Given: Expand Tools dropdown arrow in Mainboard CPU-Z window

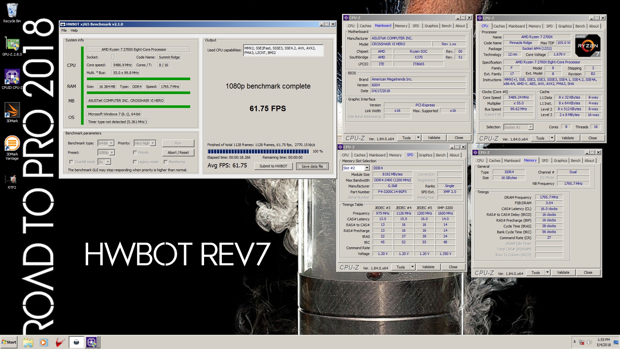Looking at the screenshot, I should pyautogui.click(x=418, y=138).
